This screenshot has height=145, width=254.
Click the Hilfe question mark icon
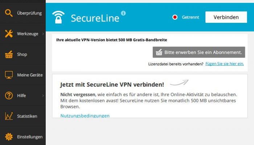tap(9, 95)
